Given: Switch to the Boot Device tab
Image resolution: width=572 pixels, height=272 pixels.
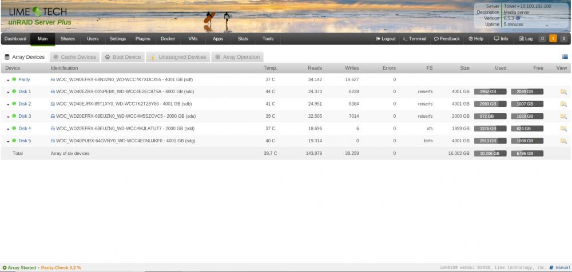Looking at the screenshot, I should (123, 57).
